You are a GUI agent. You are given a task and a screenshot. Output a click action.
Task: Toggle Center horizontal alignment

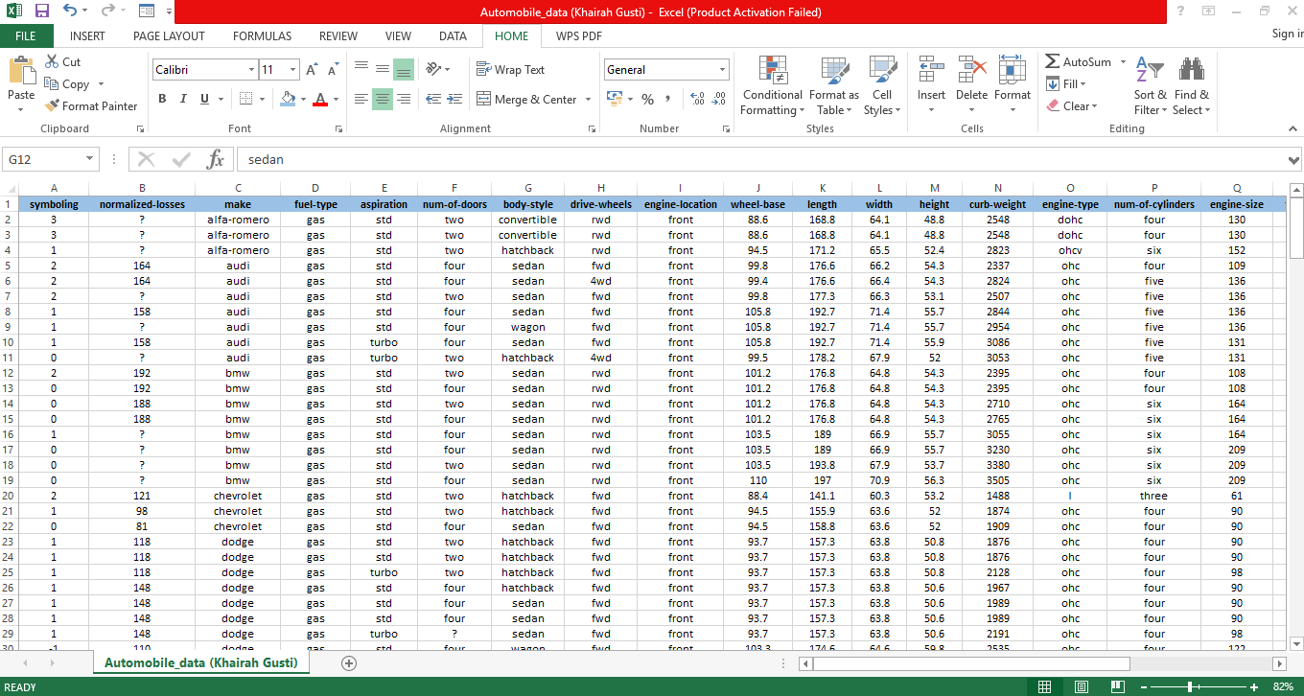pyautogui.click(x=383, y=99)
